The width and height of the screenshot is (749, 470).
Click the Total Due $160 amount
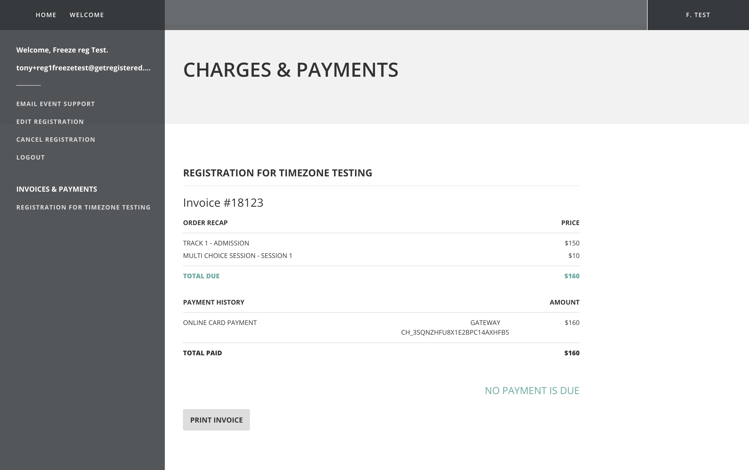point(572,276)
